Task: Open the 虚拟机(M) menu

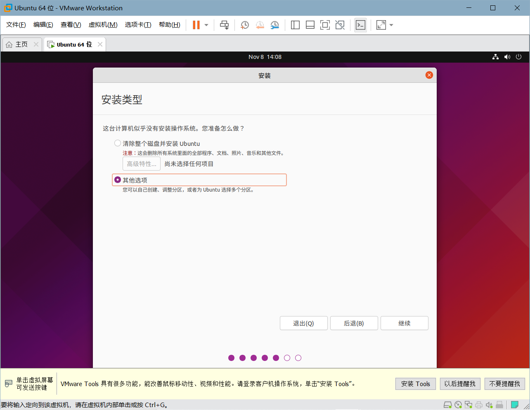Action: 103,25
